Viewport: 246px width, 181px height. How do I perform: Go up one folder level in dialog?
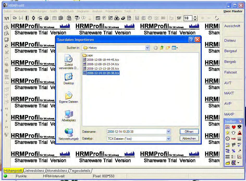tap(162, 48)
